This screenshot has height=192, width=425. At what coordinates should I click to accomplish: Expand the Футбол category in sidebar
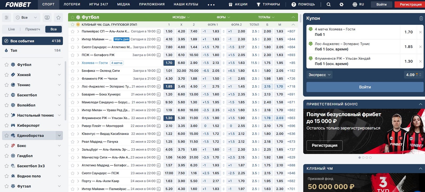tap(59, 65)
